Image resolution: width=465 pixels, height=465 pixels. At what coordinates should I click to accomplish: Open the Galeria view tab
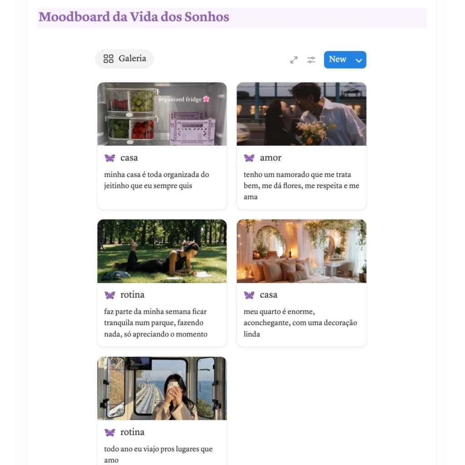pos(124,59)
